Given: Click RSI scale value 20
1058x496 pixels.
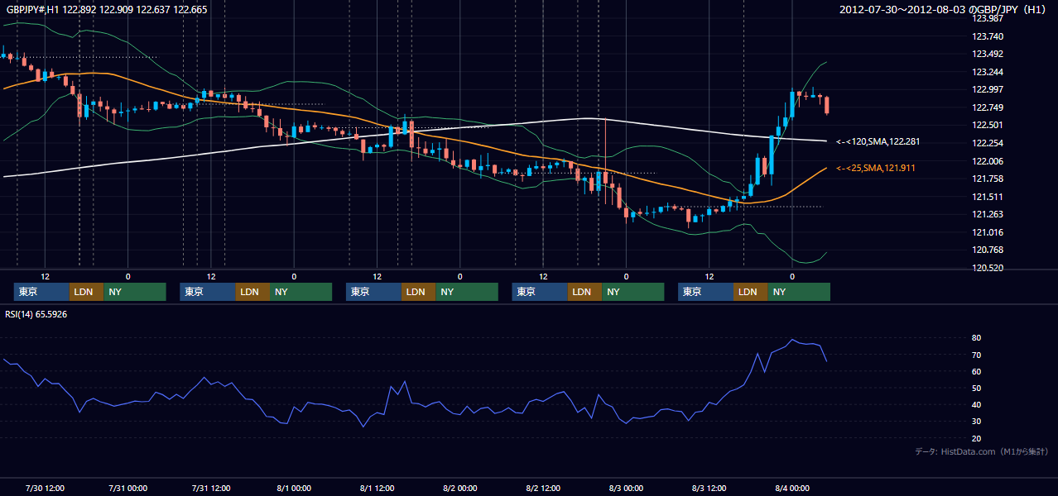Looking at the screenshot, I should 976,438.
